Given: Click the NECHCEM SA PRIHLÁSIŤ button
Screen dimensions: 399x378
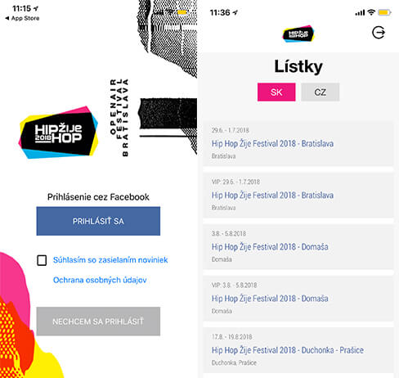Looking at the screenshot, I should (x=98, y=322).
